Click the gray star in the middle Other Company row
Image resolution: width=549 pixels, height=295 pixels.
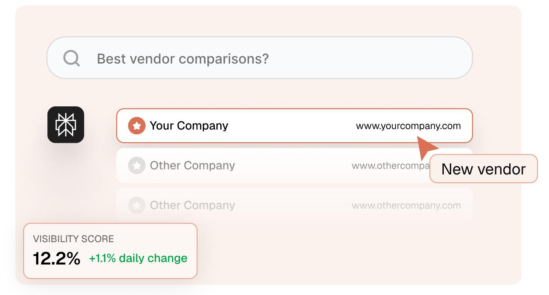137,165
